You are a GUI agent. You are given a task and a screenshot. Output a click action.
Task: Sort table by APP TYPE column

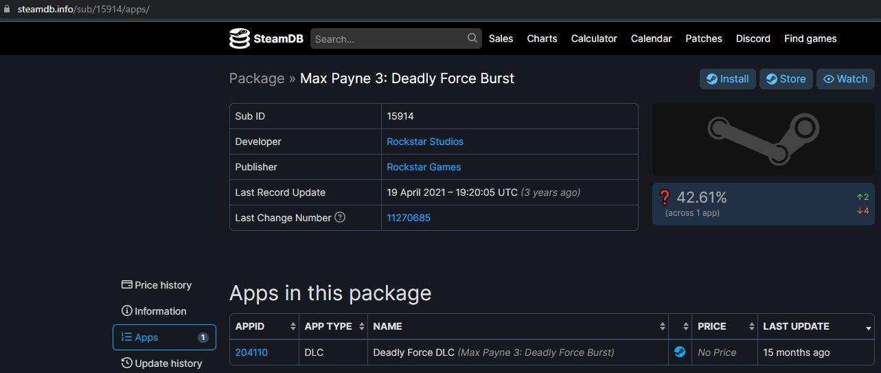tap(333, 326)
